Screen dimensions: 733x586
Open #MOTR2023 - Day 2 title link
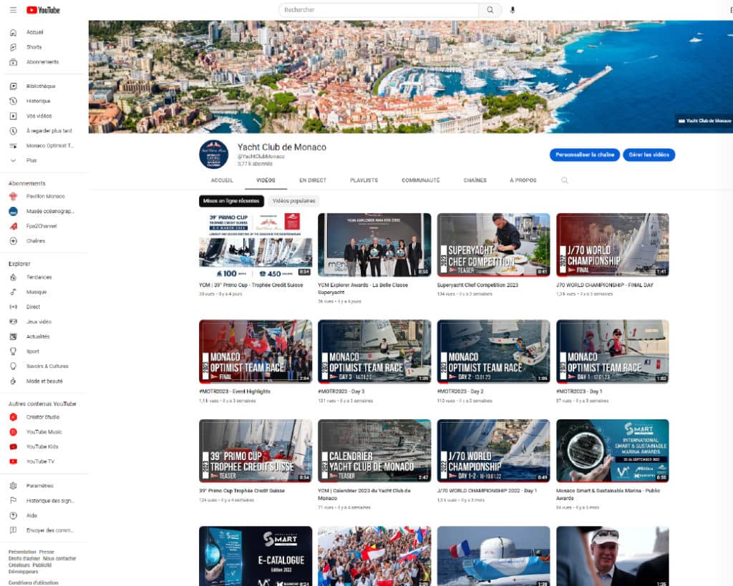[x=460, y=391]
